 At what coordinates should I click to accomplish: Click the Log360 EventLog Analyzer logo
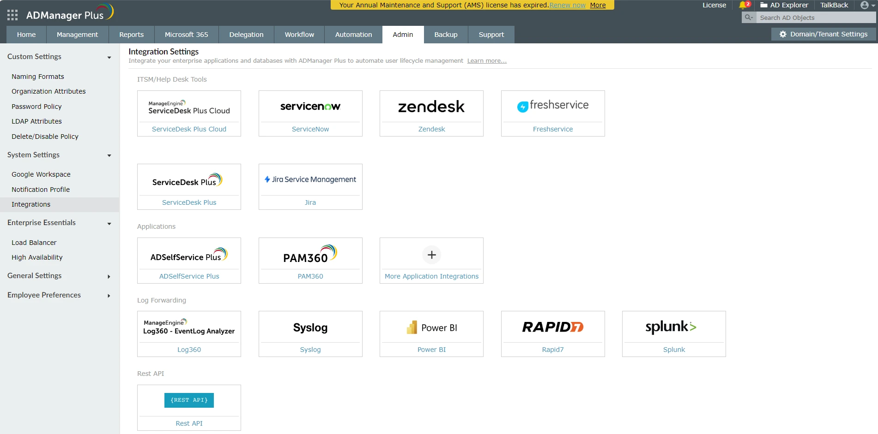tap(189, 327)
